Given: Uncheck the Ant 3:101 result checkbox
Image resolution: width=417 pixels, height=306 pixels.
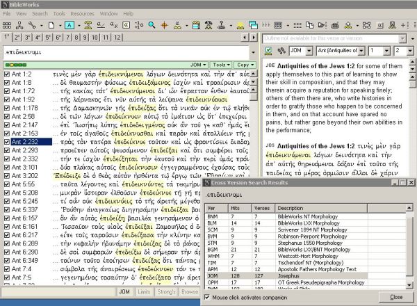Looking at the screenshot, I should point(7,168).
